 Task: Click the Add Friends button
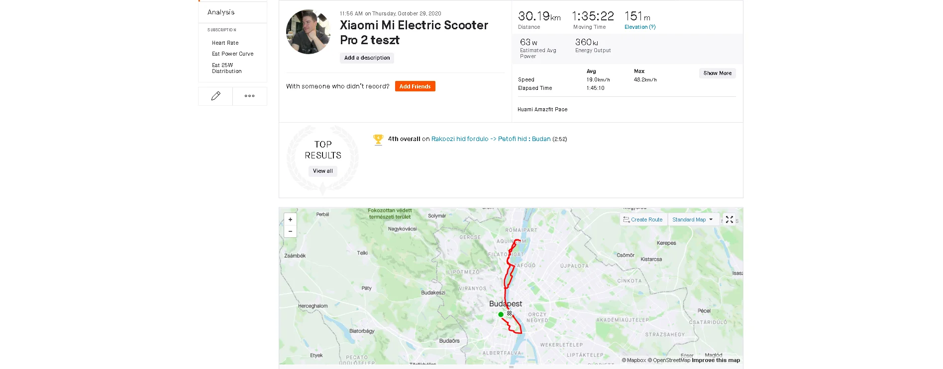(415, 86)
